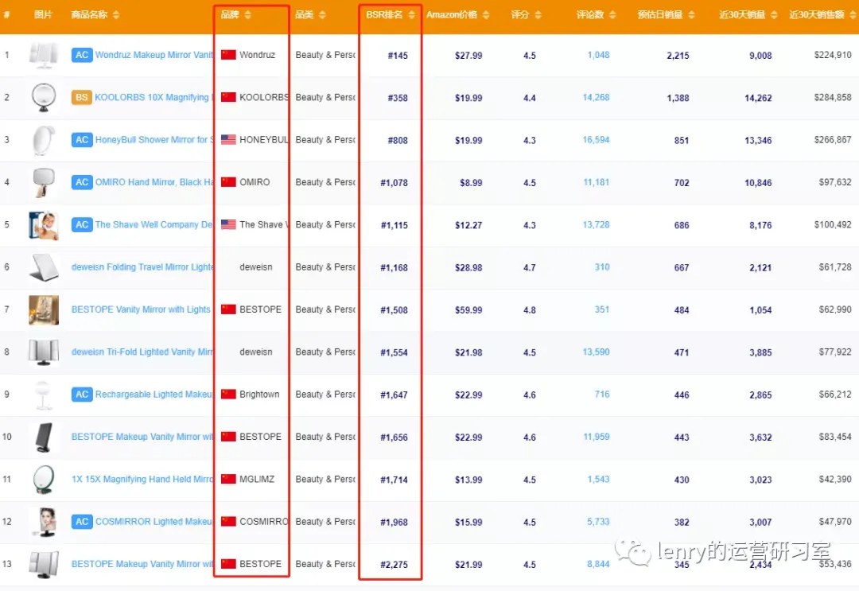The width and height of the screenshot is (859, 591).
Task: Sort by 评分 column arrows
Action: [x=538, y=15]
